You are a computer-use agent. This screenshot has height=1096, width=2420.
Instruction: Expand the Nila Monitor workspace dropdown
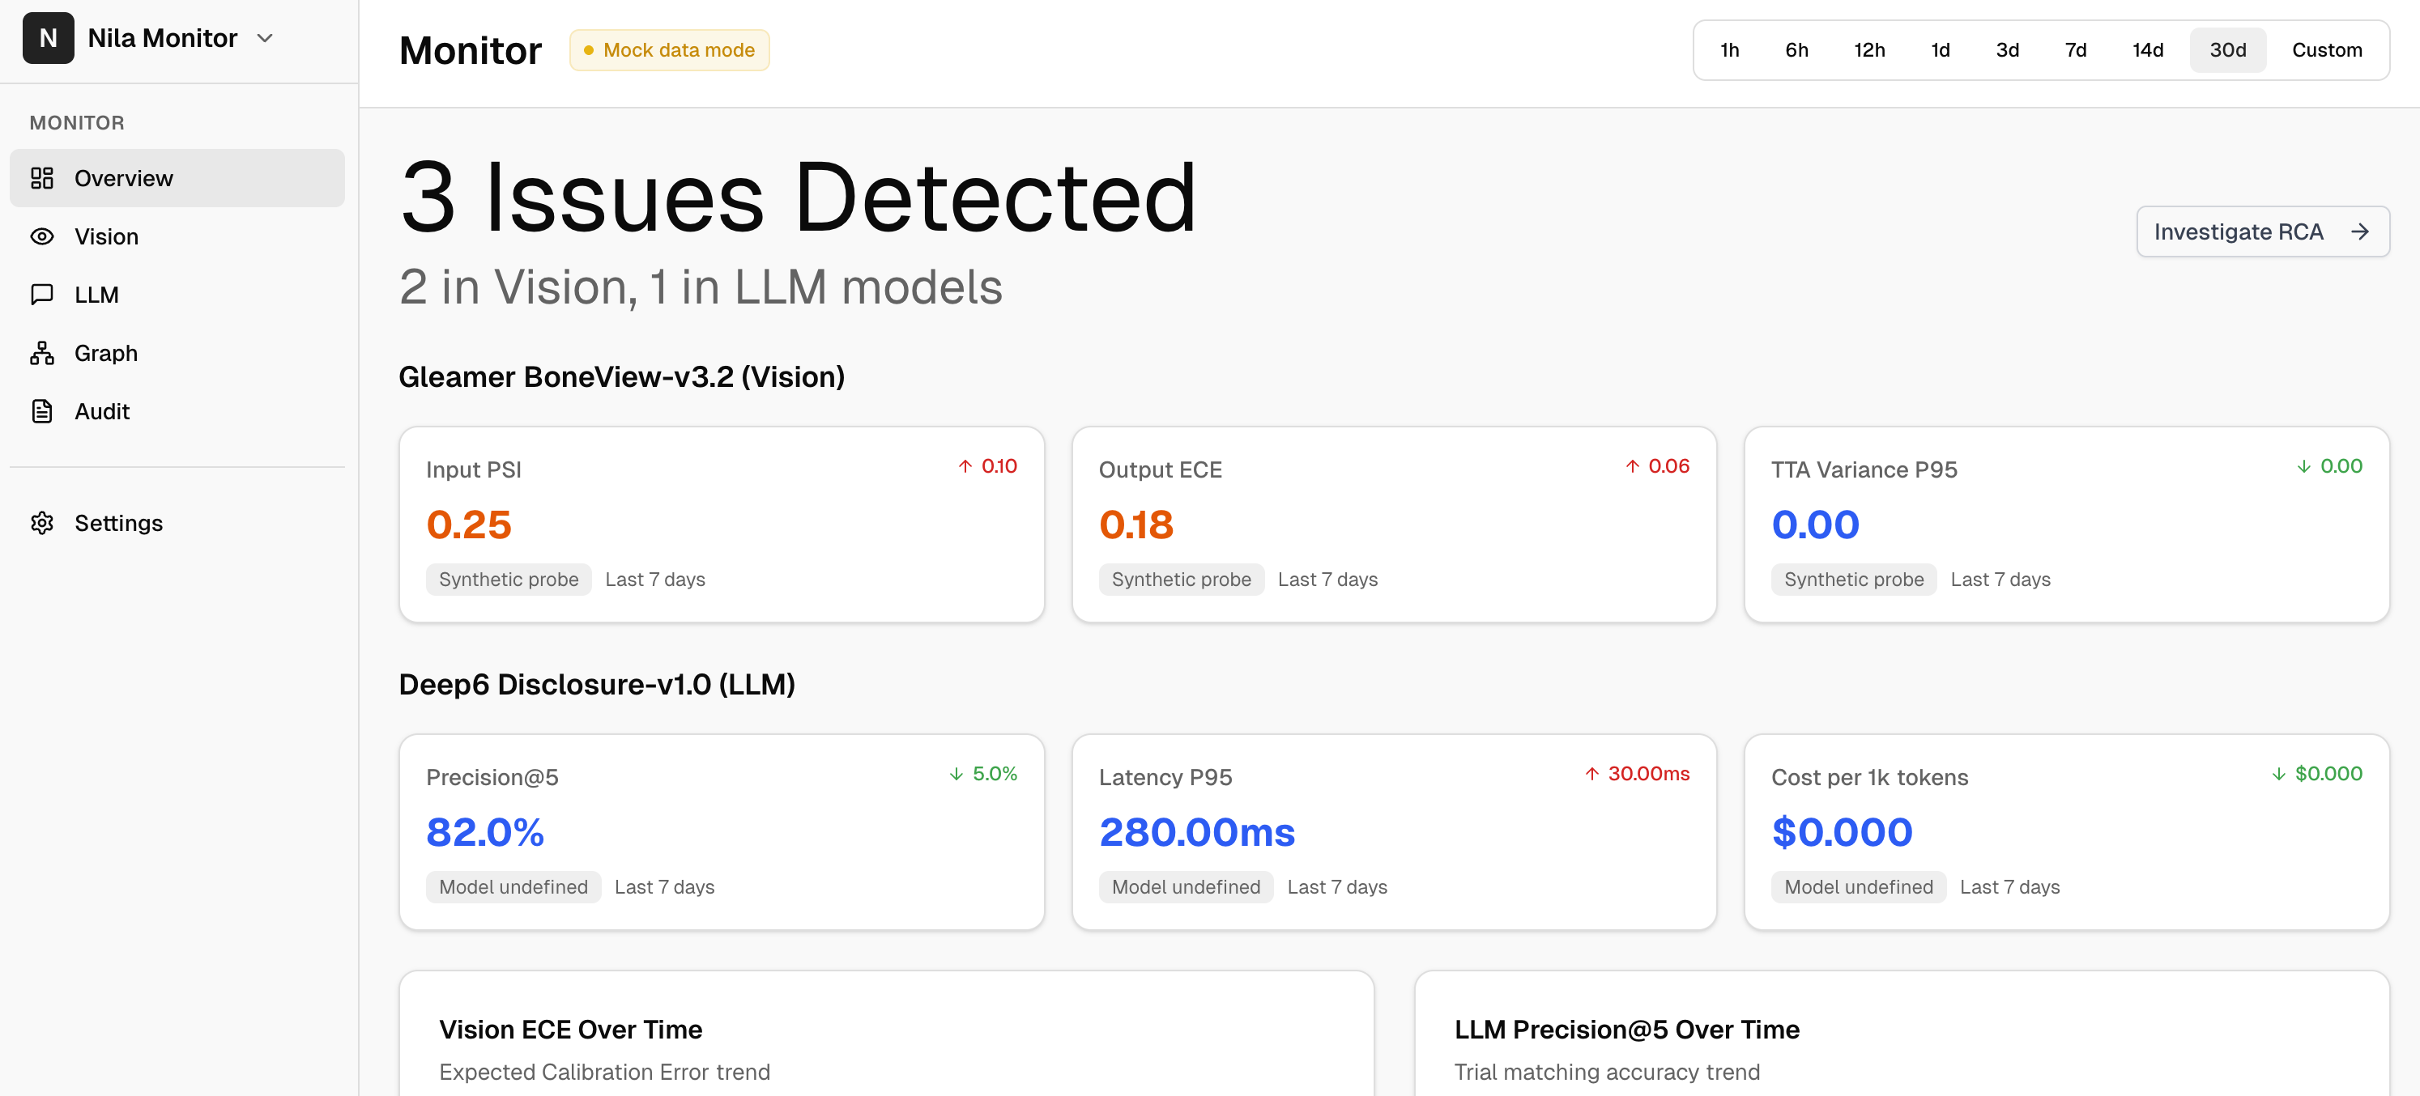point(265,39)
